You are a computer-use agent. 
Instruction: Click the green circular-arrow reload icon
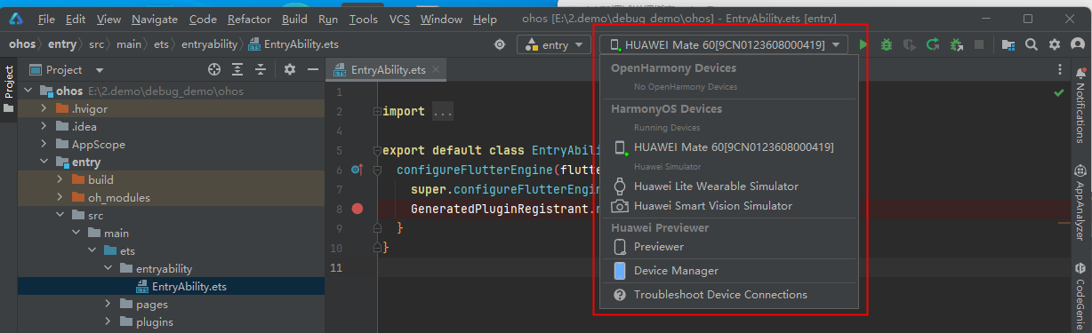933,44
